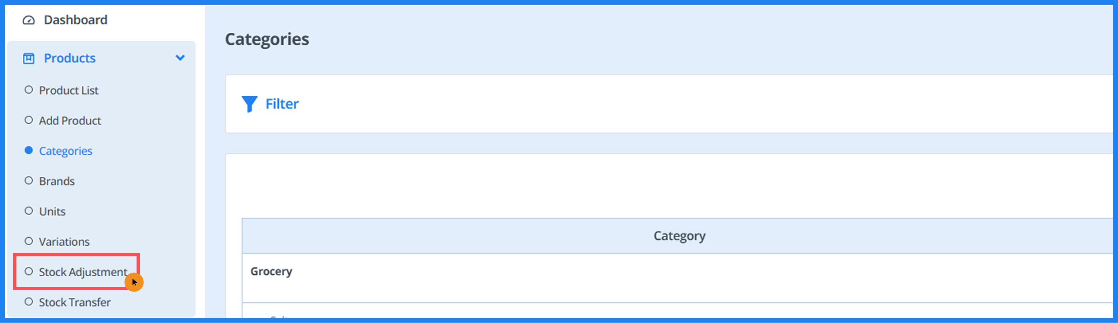Click the Products store icon
The image size is (1118, 323).
pos(29,59)
